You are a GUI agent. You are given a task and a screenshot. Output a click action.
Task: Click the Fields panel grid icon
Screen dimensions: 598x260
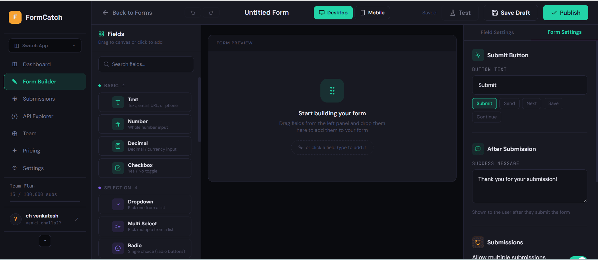tap(101, 34)
